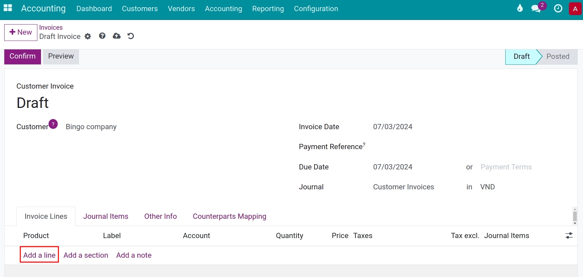Open the apps grid home menu
This screenshot has width=583, height=277.
(x=8, y=8)
